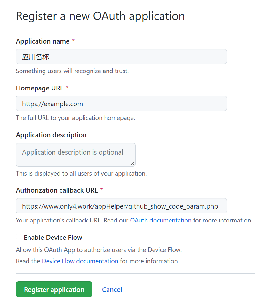The height and width of the screenshot is (301, 255).
Task: Open the Device Flow documentation link
Action: tap(80, 261)
